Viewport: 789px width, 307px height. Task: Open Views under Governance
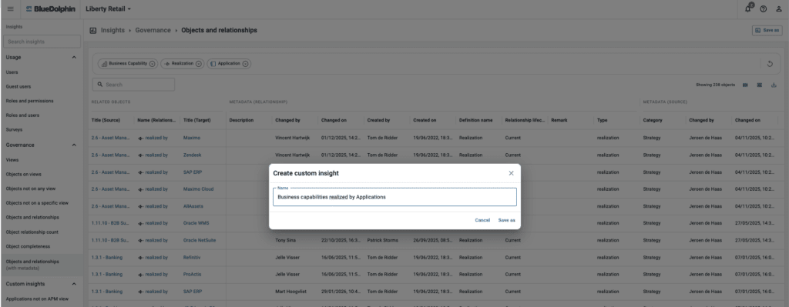[x=12, y=160]
